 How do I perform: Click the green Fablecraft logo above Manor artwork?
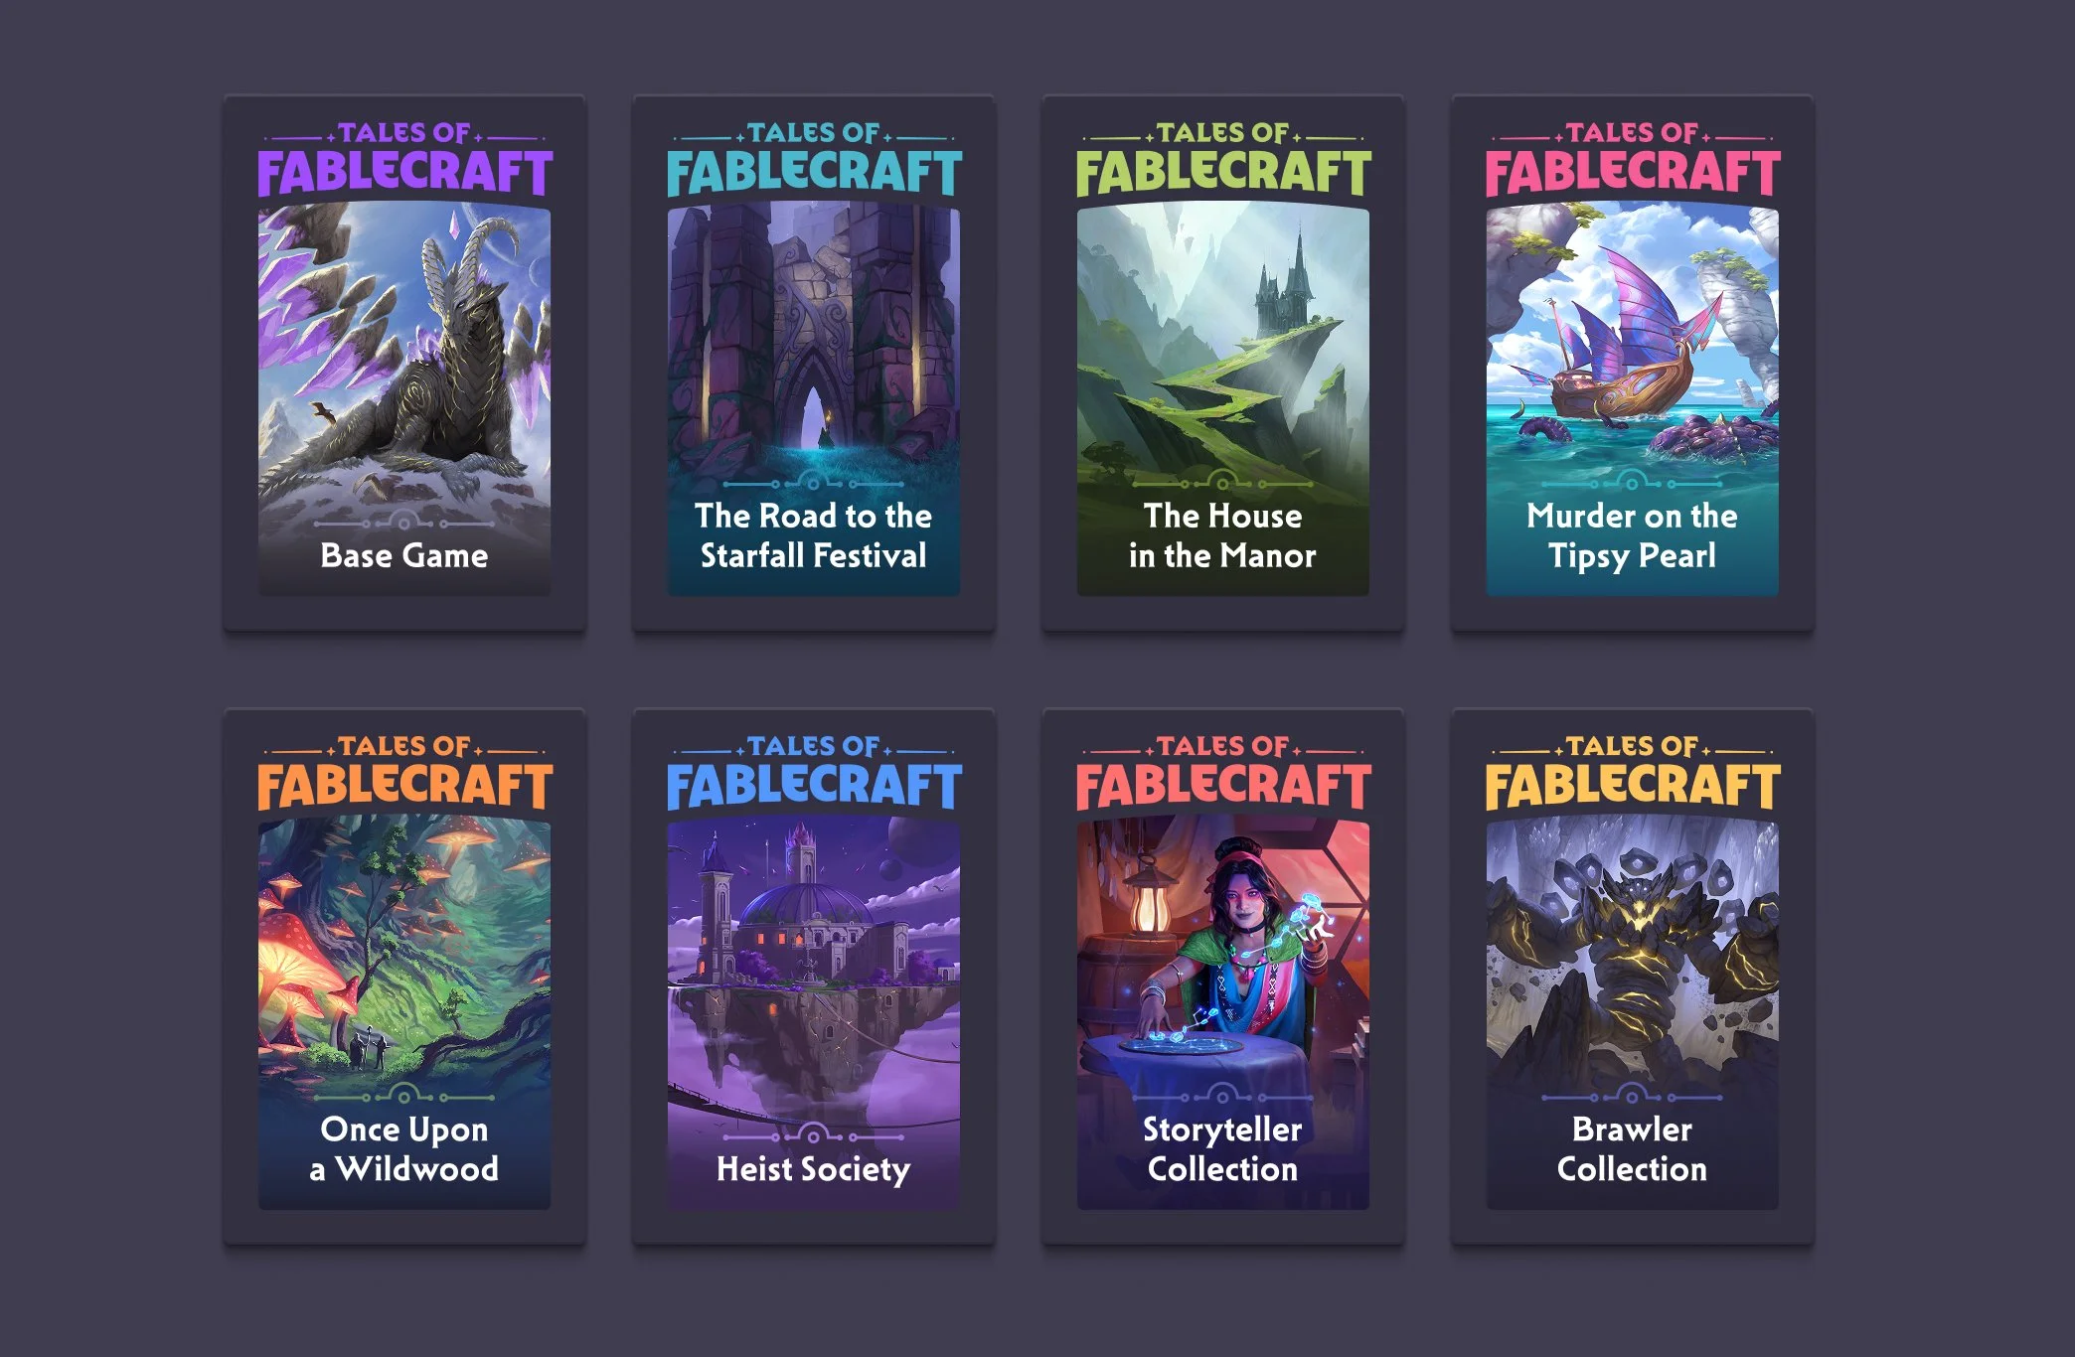pos(1223,160)
